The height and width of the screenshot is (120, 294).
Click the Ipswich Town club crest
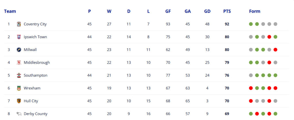(19, 37)
